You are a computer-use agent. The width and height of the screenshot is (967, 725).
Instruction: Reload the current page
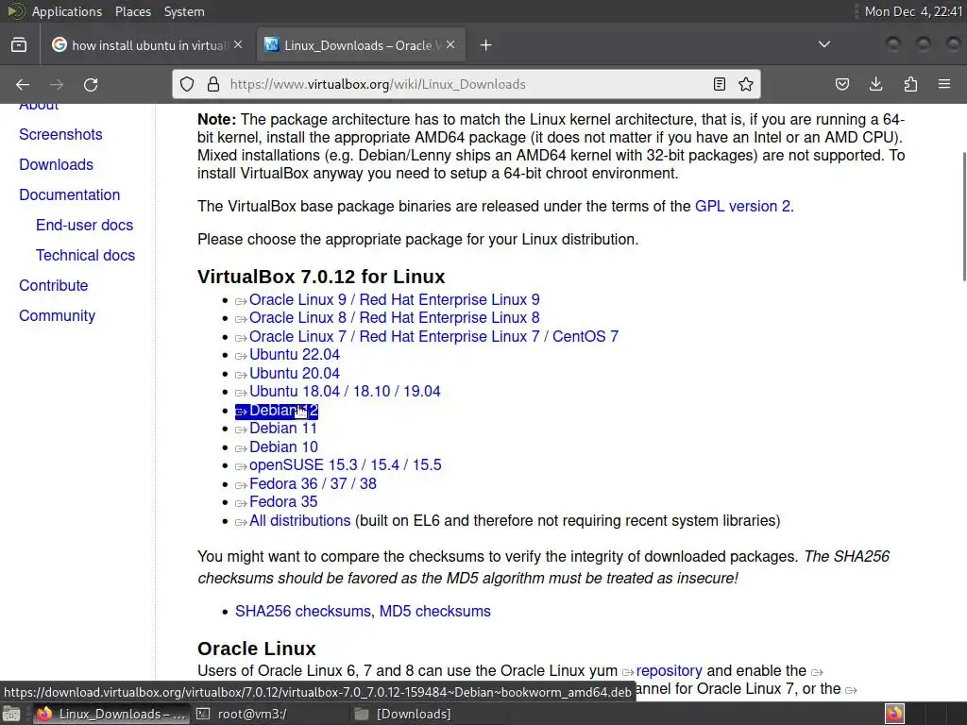click(x=91, y=84)
